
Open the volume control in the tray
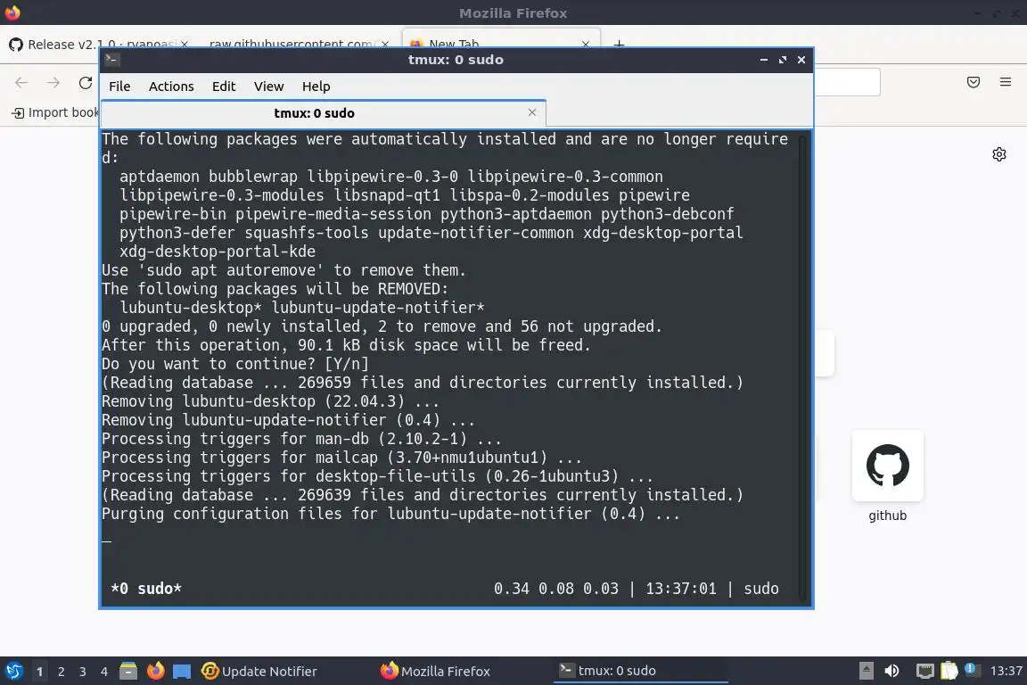click(891, 671)
